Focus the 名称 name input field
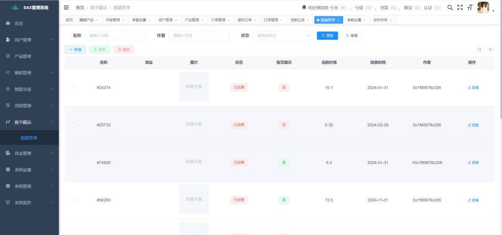The image size is (502, 235). [115, 35]
